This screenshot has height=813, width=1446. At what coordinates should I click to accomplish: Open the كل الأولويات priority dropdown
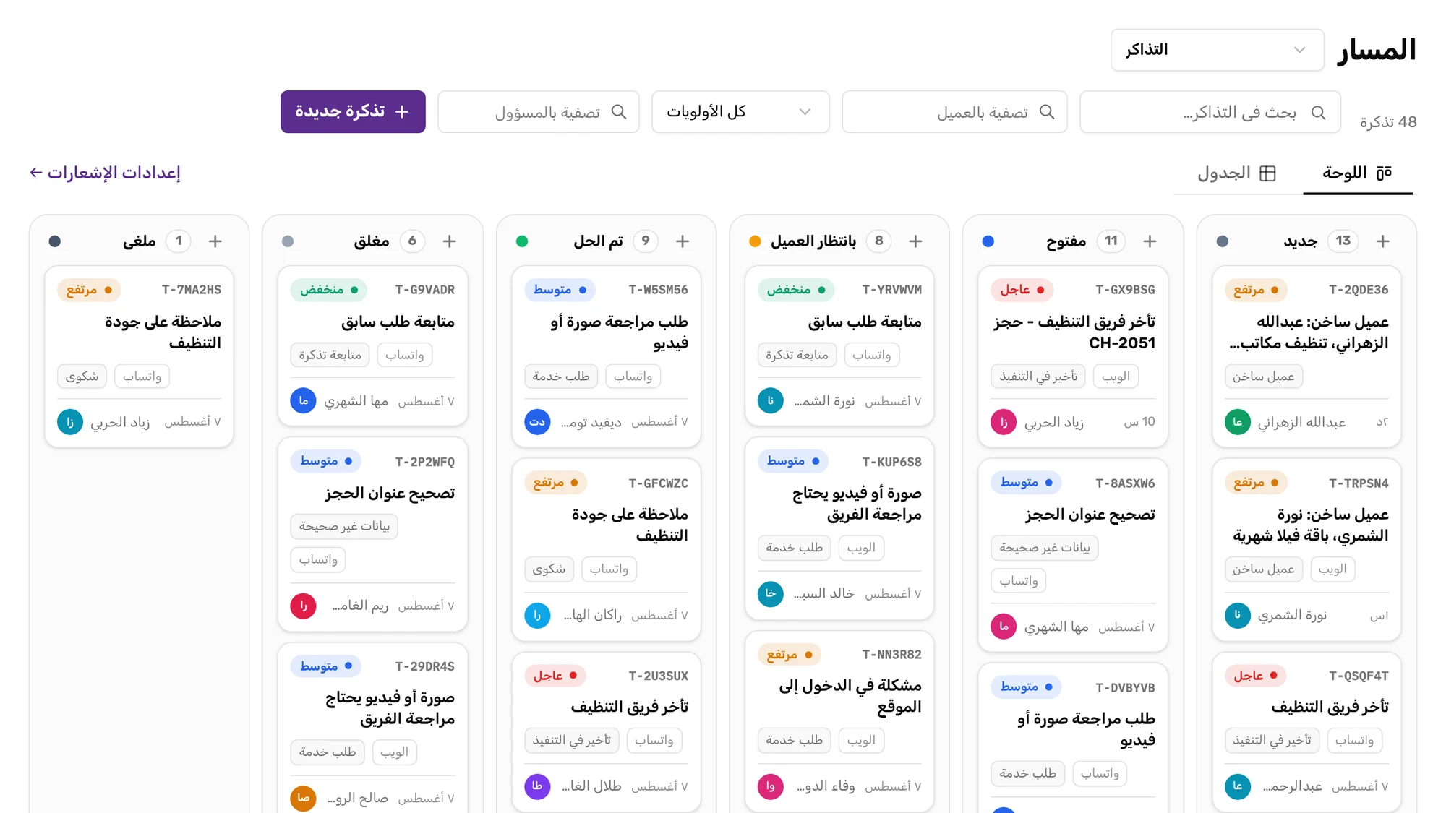pyautogui.click(x=740, y=112)
